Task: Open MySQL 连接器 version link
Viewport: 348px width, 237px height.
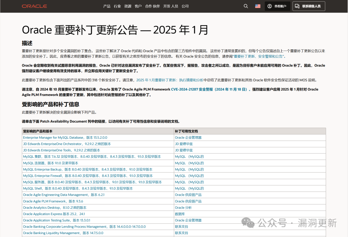Action: pos(50,163)
